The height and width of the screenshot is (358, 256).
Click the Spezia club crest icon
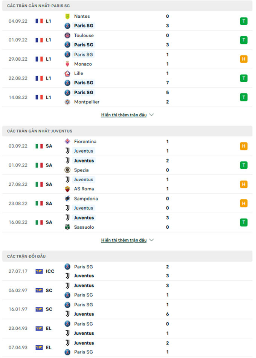(67, 170)
